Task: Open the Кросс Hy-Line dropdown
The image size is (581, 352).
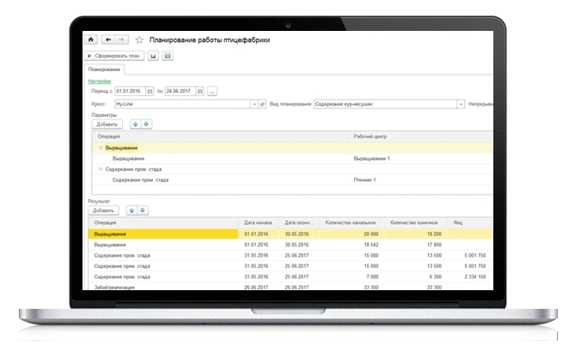Action: [x=254, y=104]
